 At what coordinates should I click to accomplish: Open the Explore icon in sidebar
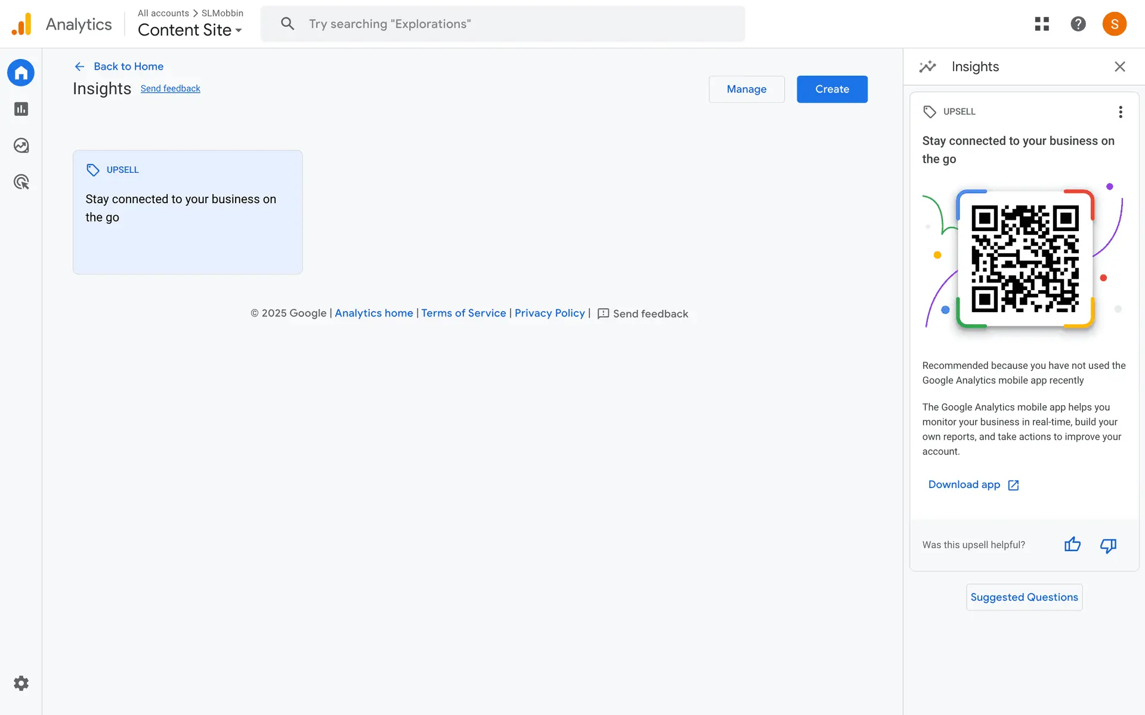(21, 145)
